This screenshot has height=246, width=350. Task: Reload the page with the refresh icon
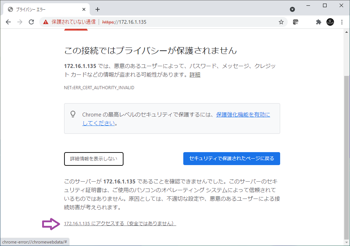tap(31, 22)
